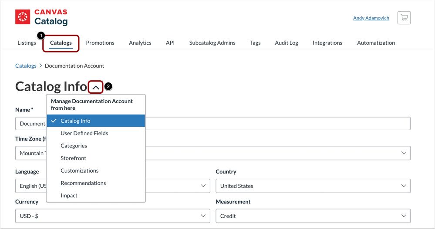Click the Documentation Account breadcrumb text
The height and width of the screenshot is (229, 435).
74,66
